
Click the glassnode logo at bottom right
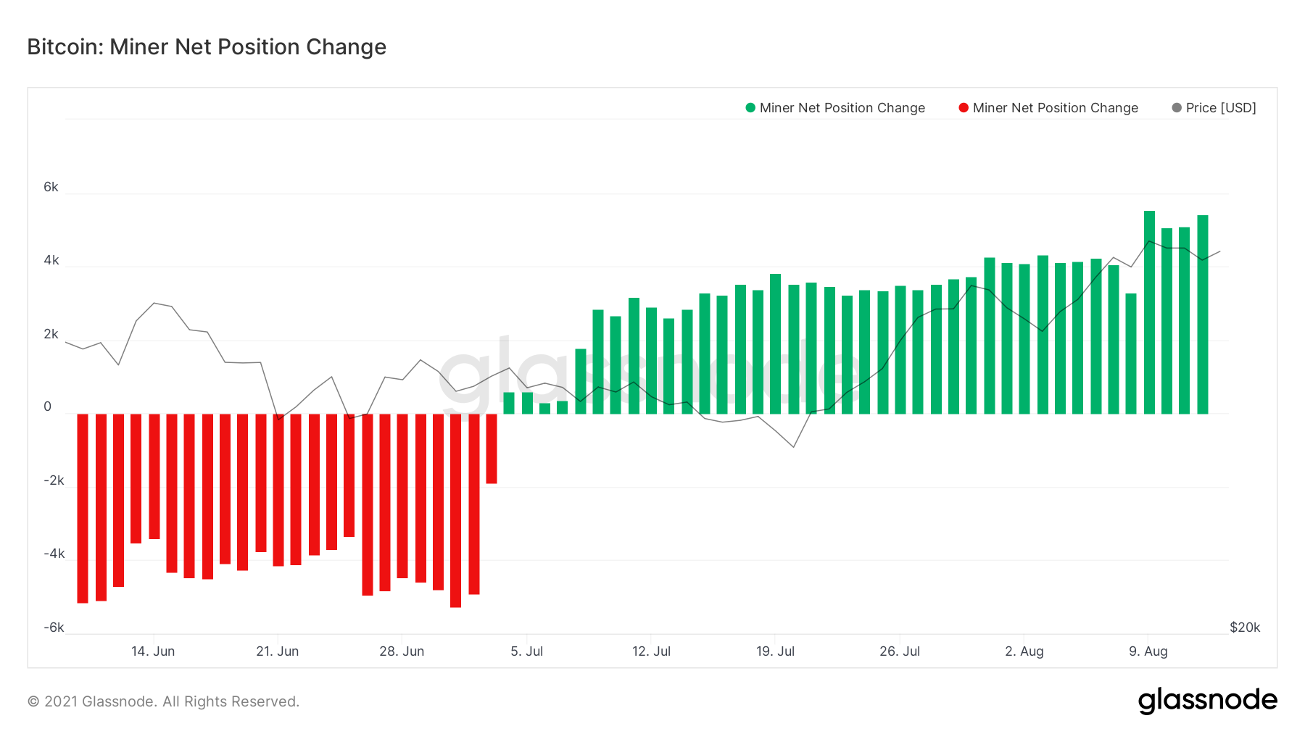pyautogui.click(x=1207, y=701)
